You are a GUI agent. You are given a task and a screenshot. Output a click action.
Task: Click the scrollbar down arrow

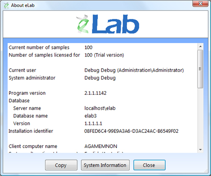[200, 149]
